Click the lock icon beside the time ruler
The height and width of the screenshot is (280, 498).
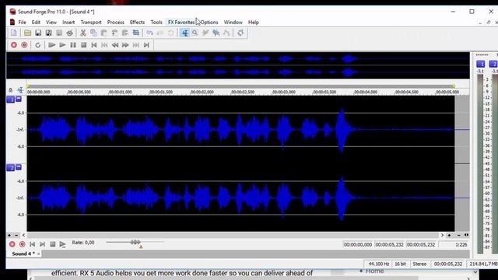10,90
